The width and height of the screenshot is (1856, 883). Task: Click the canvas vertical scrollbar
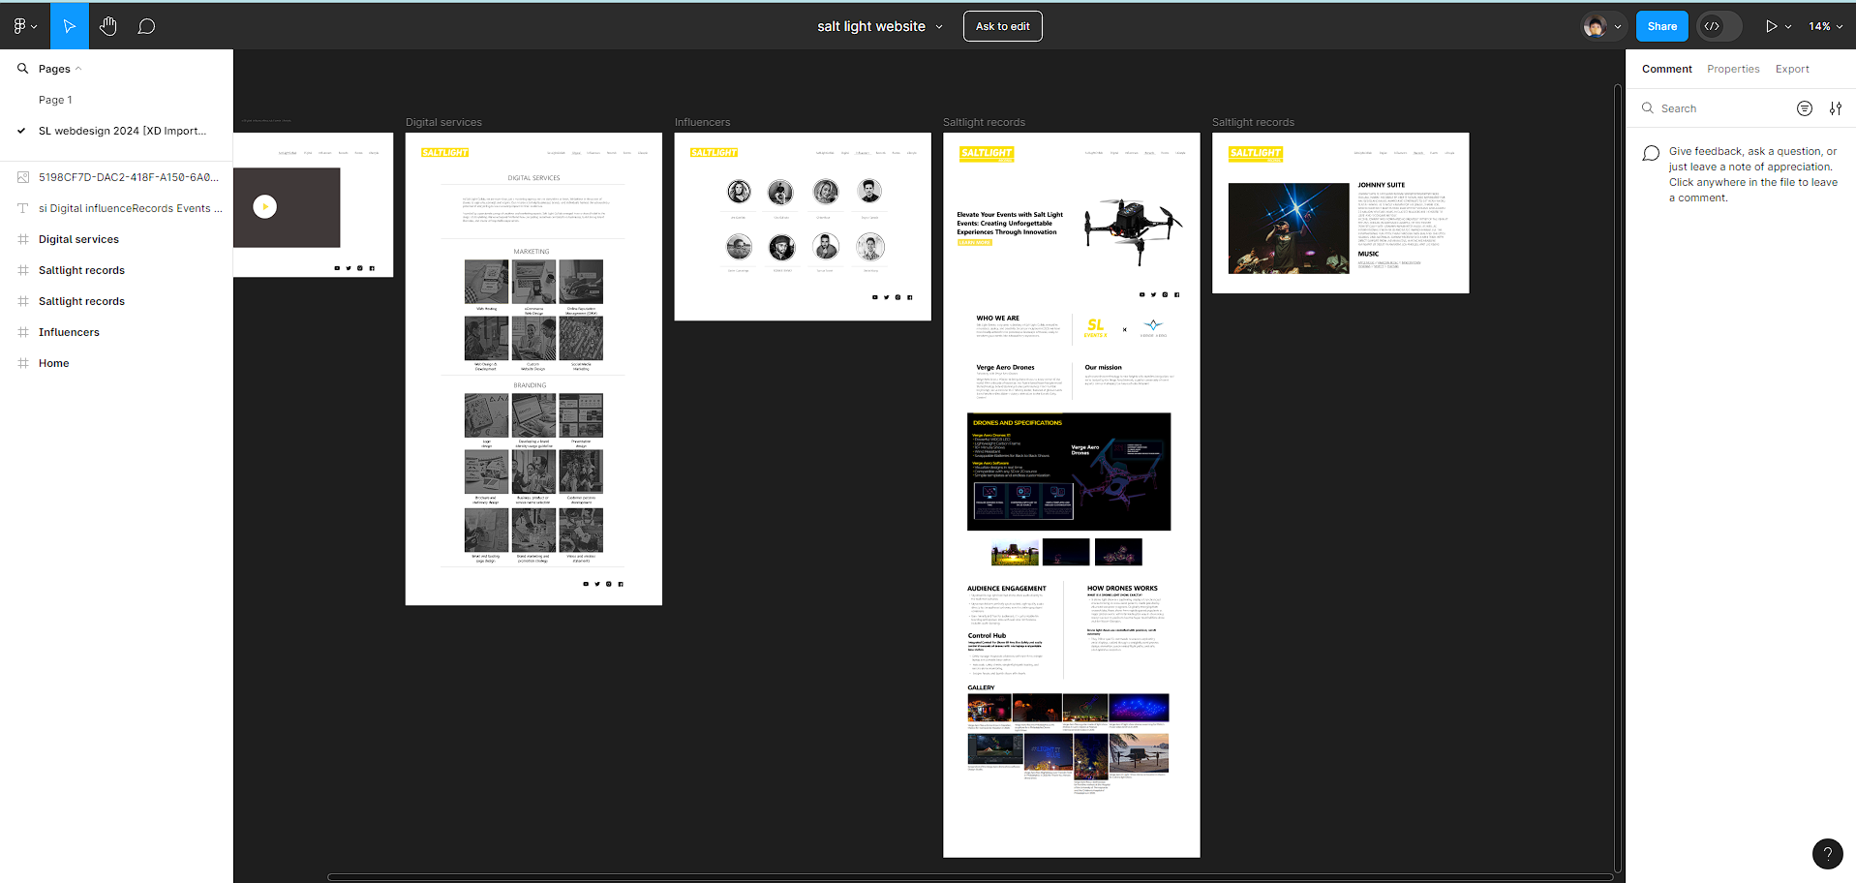click(x=1618, y=478)
